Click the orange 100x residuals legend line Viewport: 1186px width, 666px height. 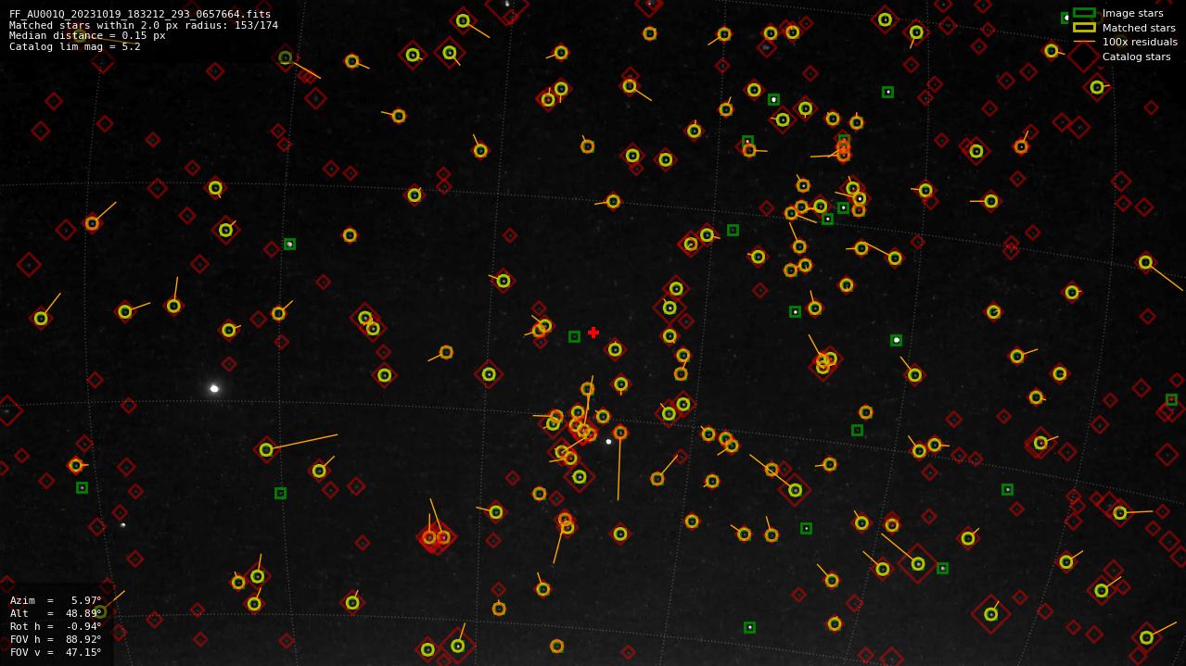tap(1084, 42)
